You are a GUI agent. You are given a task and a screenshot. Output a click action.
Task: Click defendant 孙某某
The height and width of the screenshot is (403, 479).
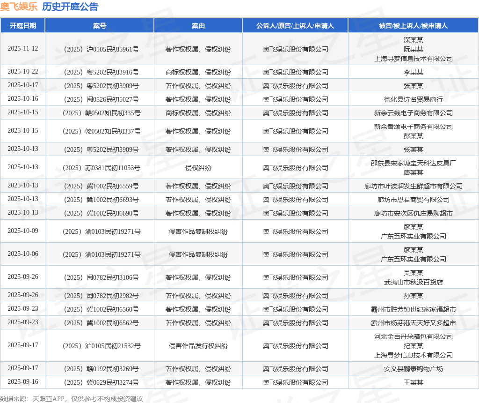(414, 296)
